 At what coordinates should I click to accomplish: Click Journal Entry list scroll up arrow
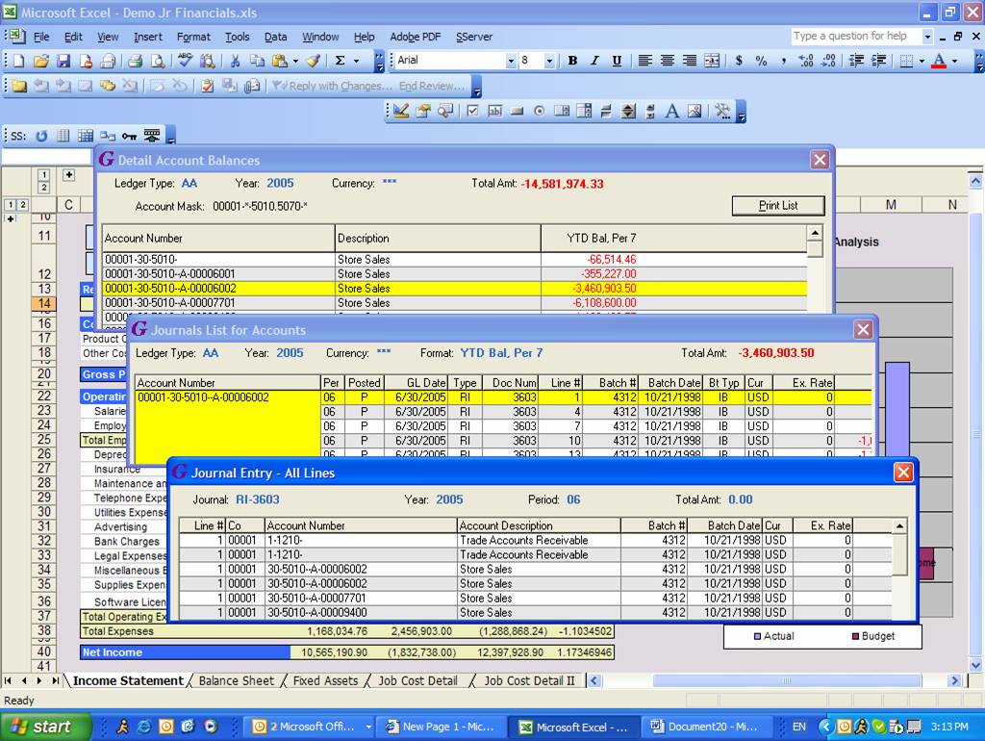click(x=900, y=525)
